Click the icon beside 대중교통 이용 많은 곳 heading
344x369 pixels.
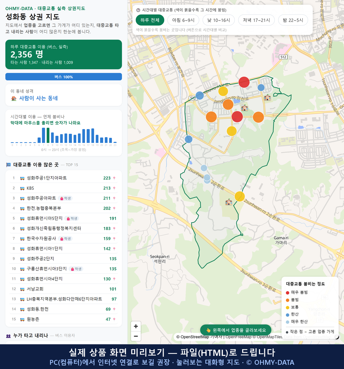pos(8,165)
